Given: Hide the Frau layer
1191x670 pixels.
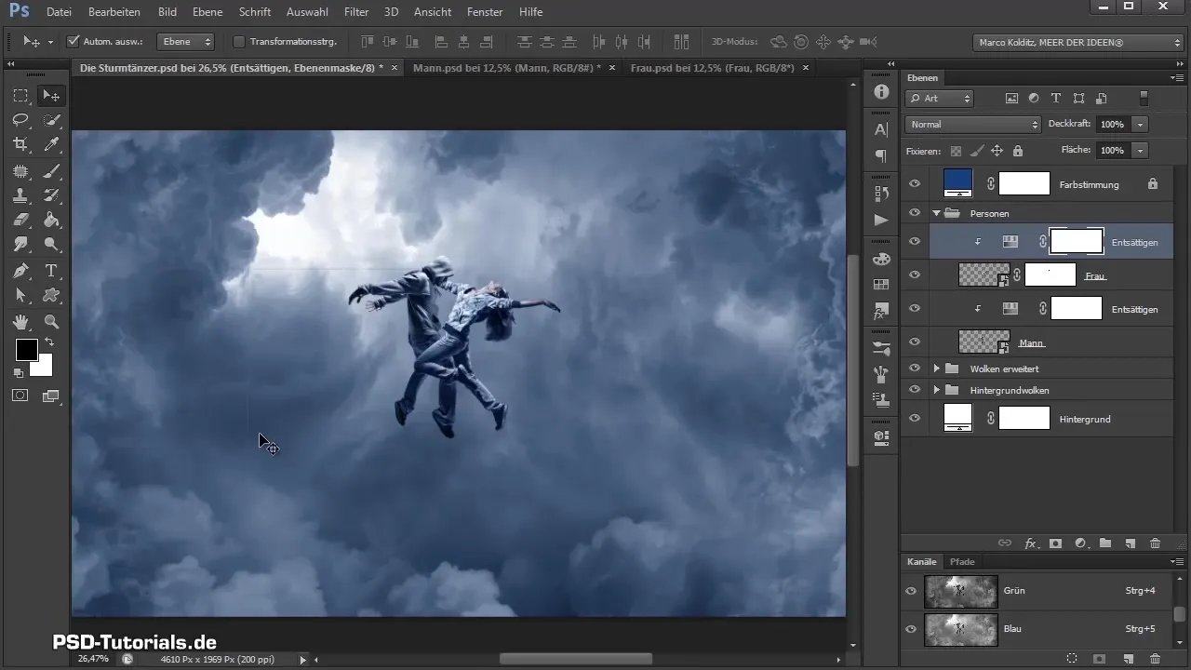Looking at the screenshot, I should tap(915, 275).
